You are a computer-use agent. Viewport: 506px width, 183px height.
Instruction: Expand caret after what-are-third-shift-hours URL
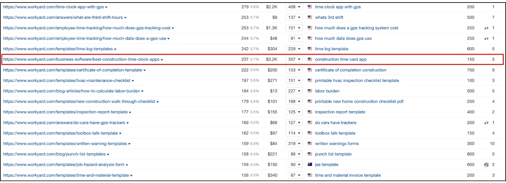click(x=125, y=18)
